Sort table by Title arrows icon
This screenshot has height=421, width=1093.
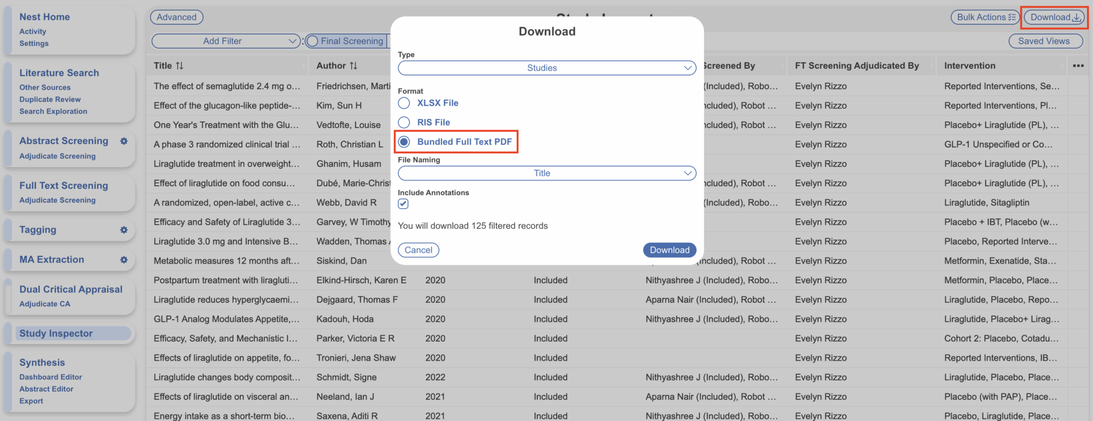(x=179, y=66)
